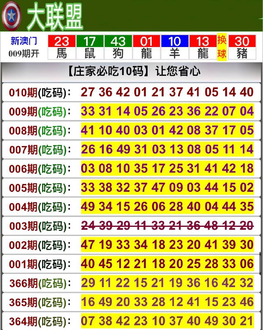Click number 06 in the 004期 row

[x=158, y=207]
